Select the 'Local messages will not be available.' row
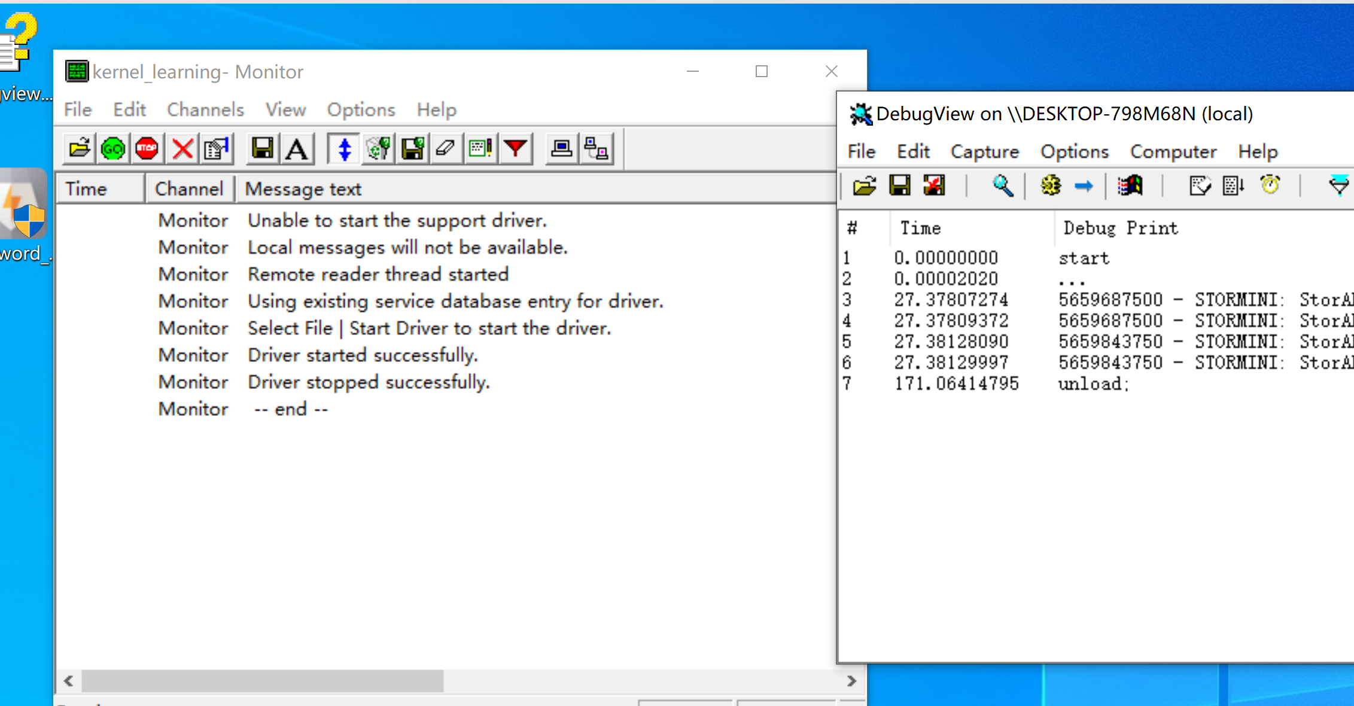Viewport: 1354px width, 706px height. [x=446, y=248]
